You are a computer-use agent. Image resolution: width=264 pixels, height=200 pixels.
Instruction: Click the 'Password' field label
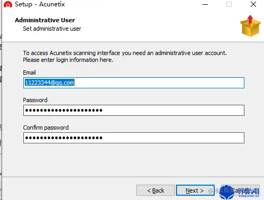[35, 100]
